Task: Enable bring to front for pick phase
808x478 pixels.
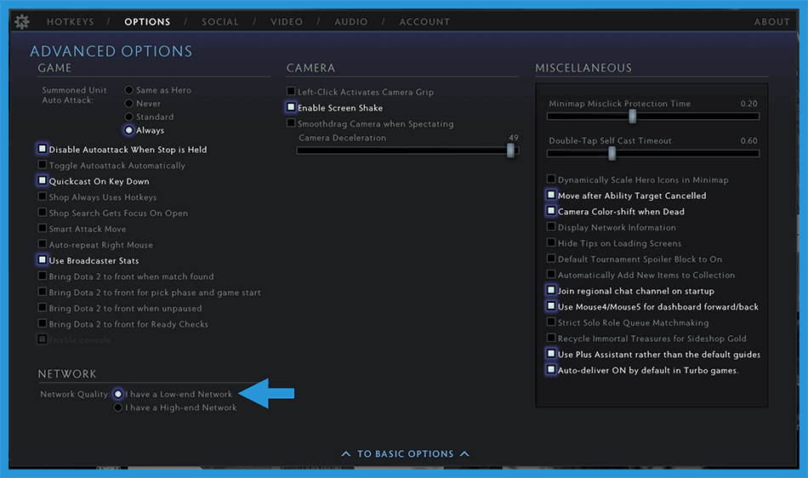Action: (43, 292)
